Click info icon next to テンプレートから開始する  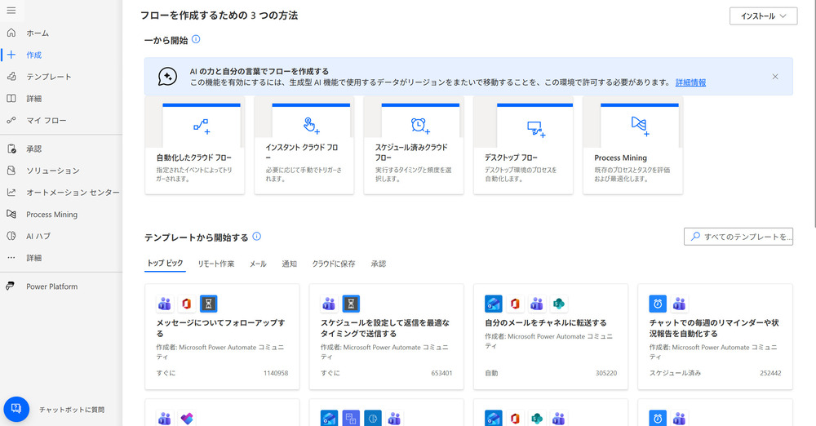256,237
